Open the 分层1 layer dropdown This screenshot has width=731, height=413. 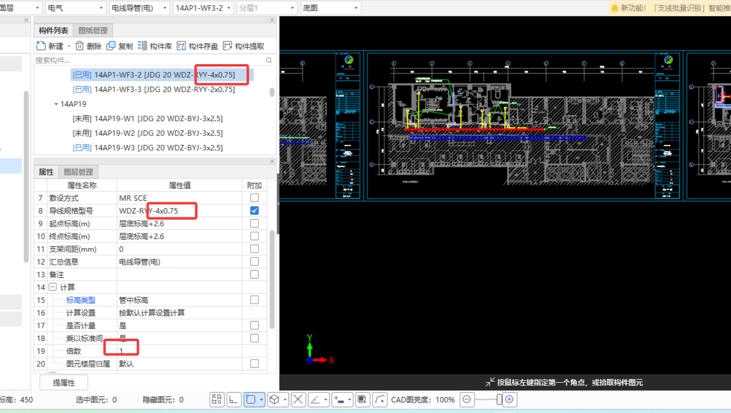(267, 8)
